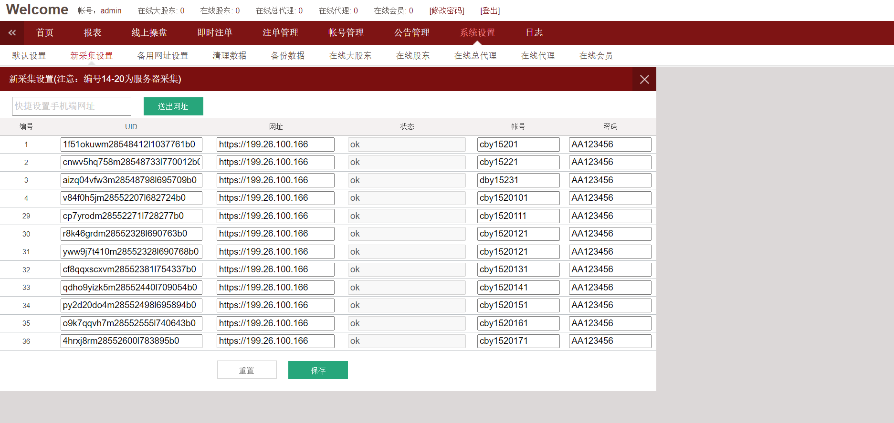Viewport: 894px width, 423px height.
Task: Switch to the 备用网址设置 tab
Action: (162, 56)
